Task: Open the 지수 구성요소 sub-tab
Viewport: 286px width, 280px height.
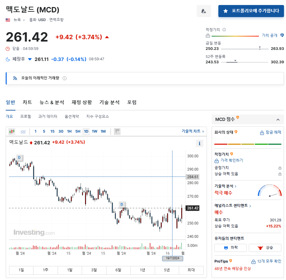Action: tap(97, 116)
